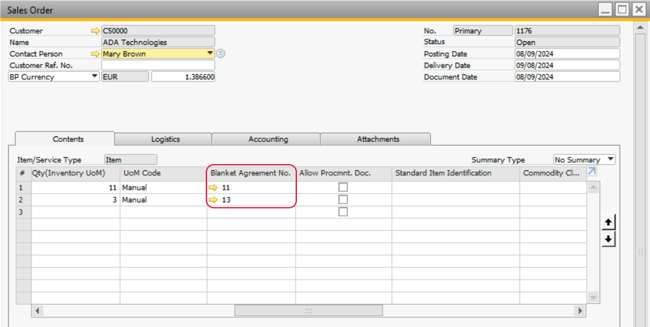Click the Blanket Agreement No. column header
Image resolution: width=650 pixels, height=327 pixels.
251,173
